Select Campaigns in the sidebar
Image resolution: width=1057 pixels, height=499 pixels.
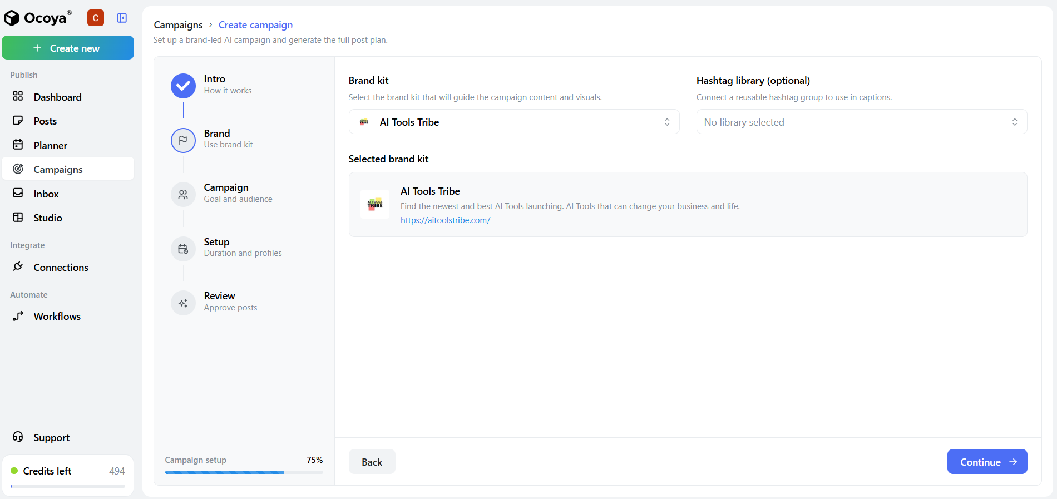pos(68,169)
